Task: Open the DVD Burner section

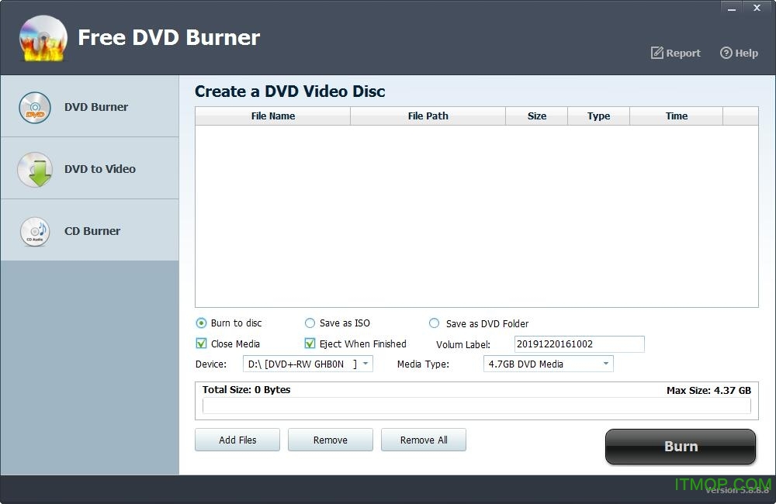Action: point(89,106)
